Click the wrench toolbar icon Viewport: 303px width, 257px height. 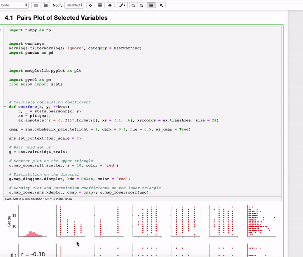tap(161, 5)
